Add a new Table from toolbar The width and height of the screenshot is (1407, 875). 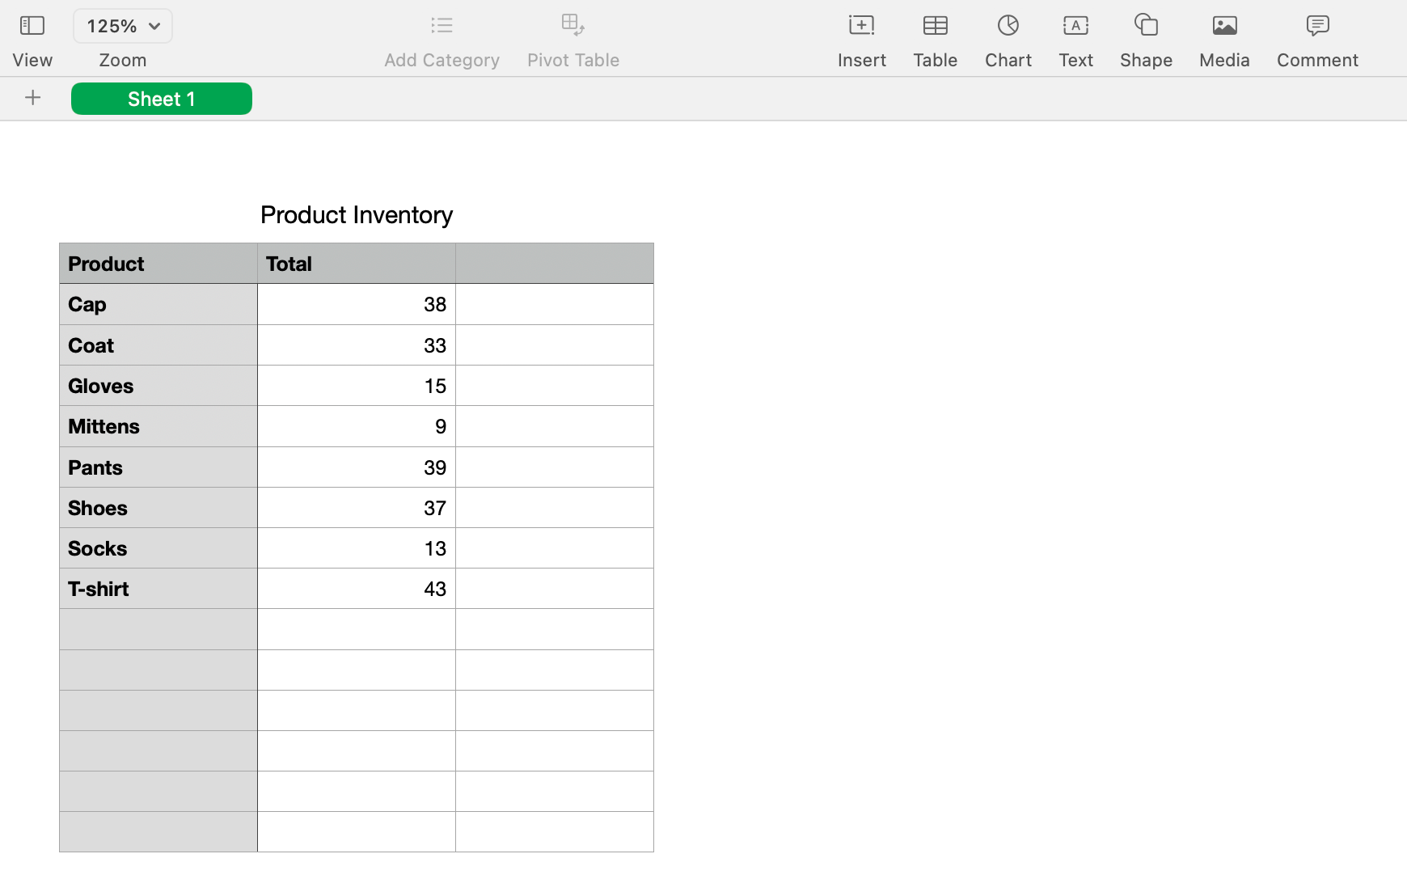pos(935,26)
